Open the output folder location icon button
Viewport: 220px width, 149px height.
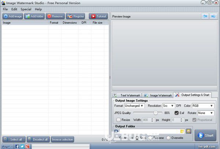point(189,131)
